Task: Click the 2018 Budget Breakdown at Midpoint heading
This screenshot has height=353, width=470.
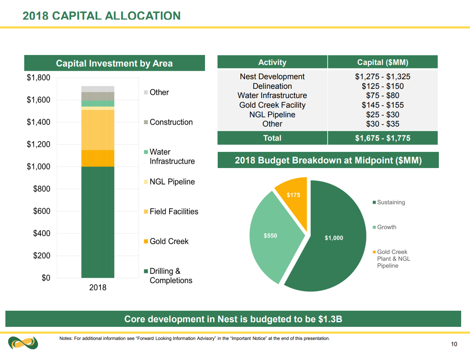Action: coord(328,160)
